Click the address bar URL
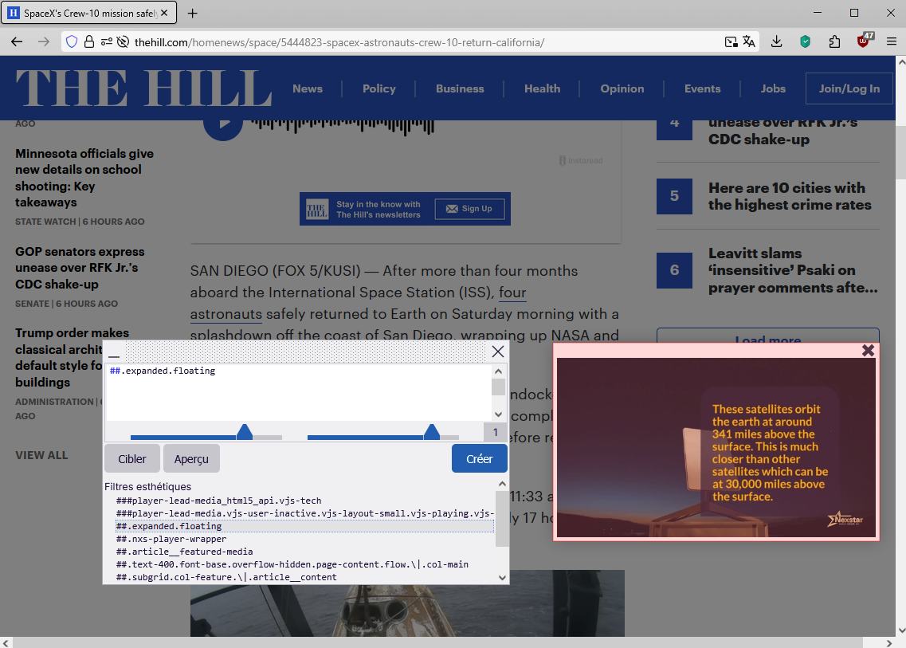 [x=339, y=42]
